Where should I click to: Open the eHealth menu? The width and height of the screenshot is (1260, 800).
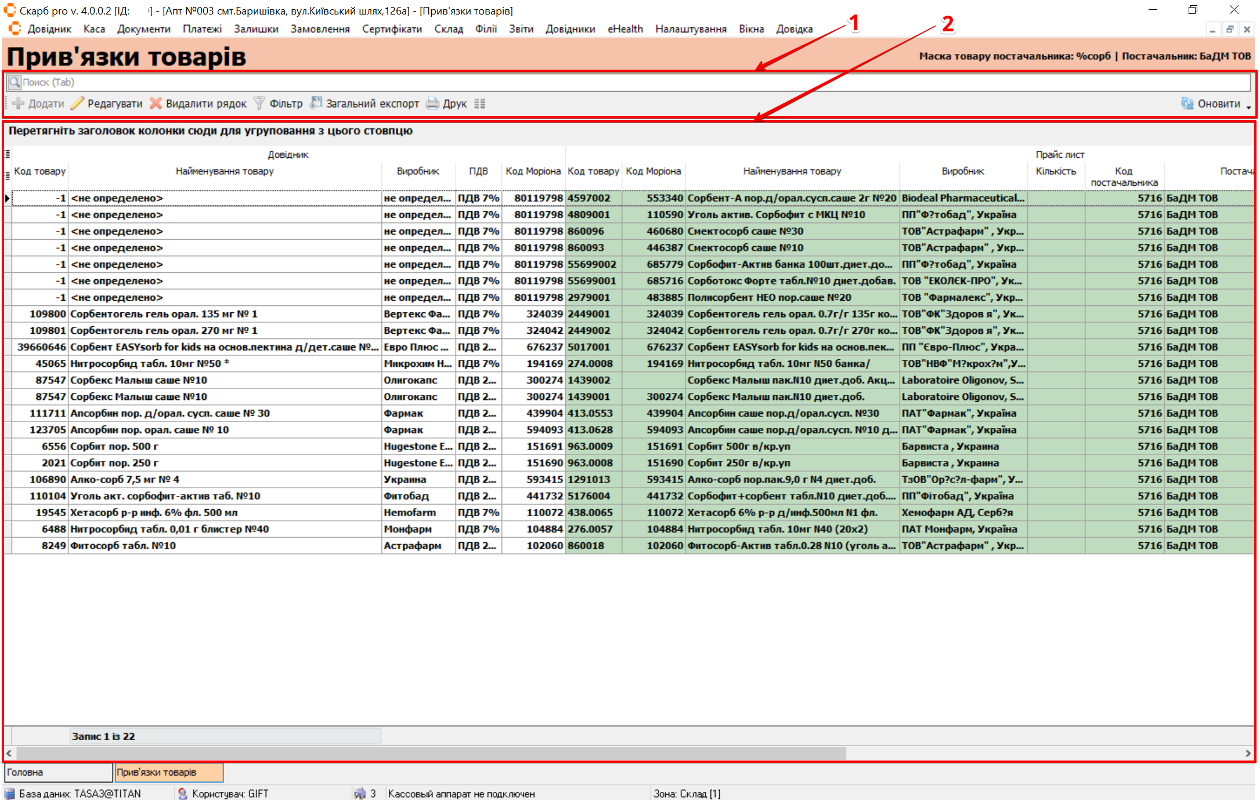coord(624,29)
